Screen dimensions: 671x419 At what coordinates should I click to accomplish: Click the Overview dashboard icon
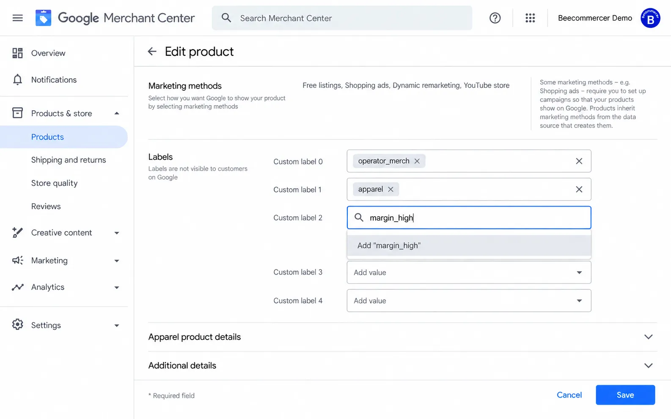17,53
